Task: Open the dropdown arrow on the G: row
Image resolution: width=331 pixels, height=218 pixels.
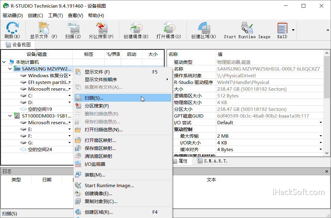Action: coord(69,143)
